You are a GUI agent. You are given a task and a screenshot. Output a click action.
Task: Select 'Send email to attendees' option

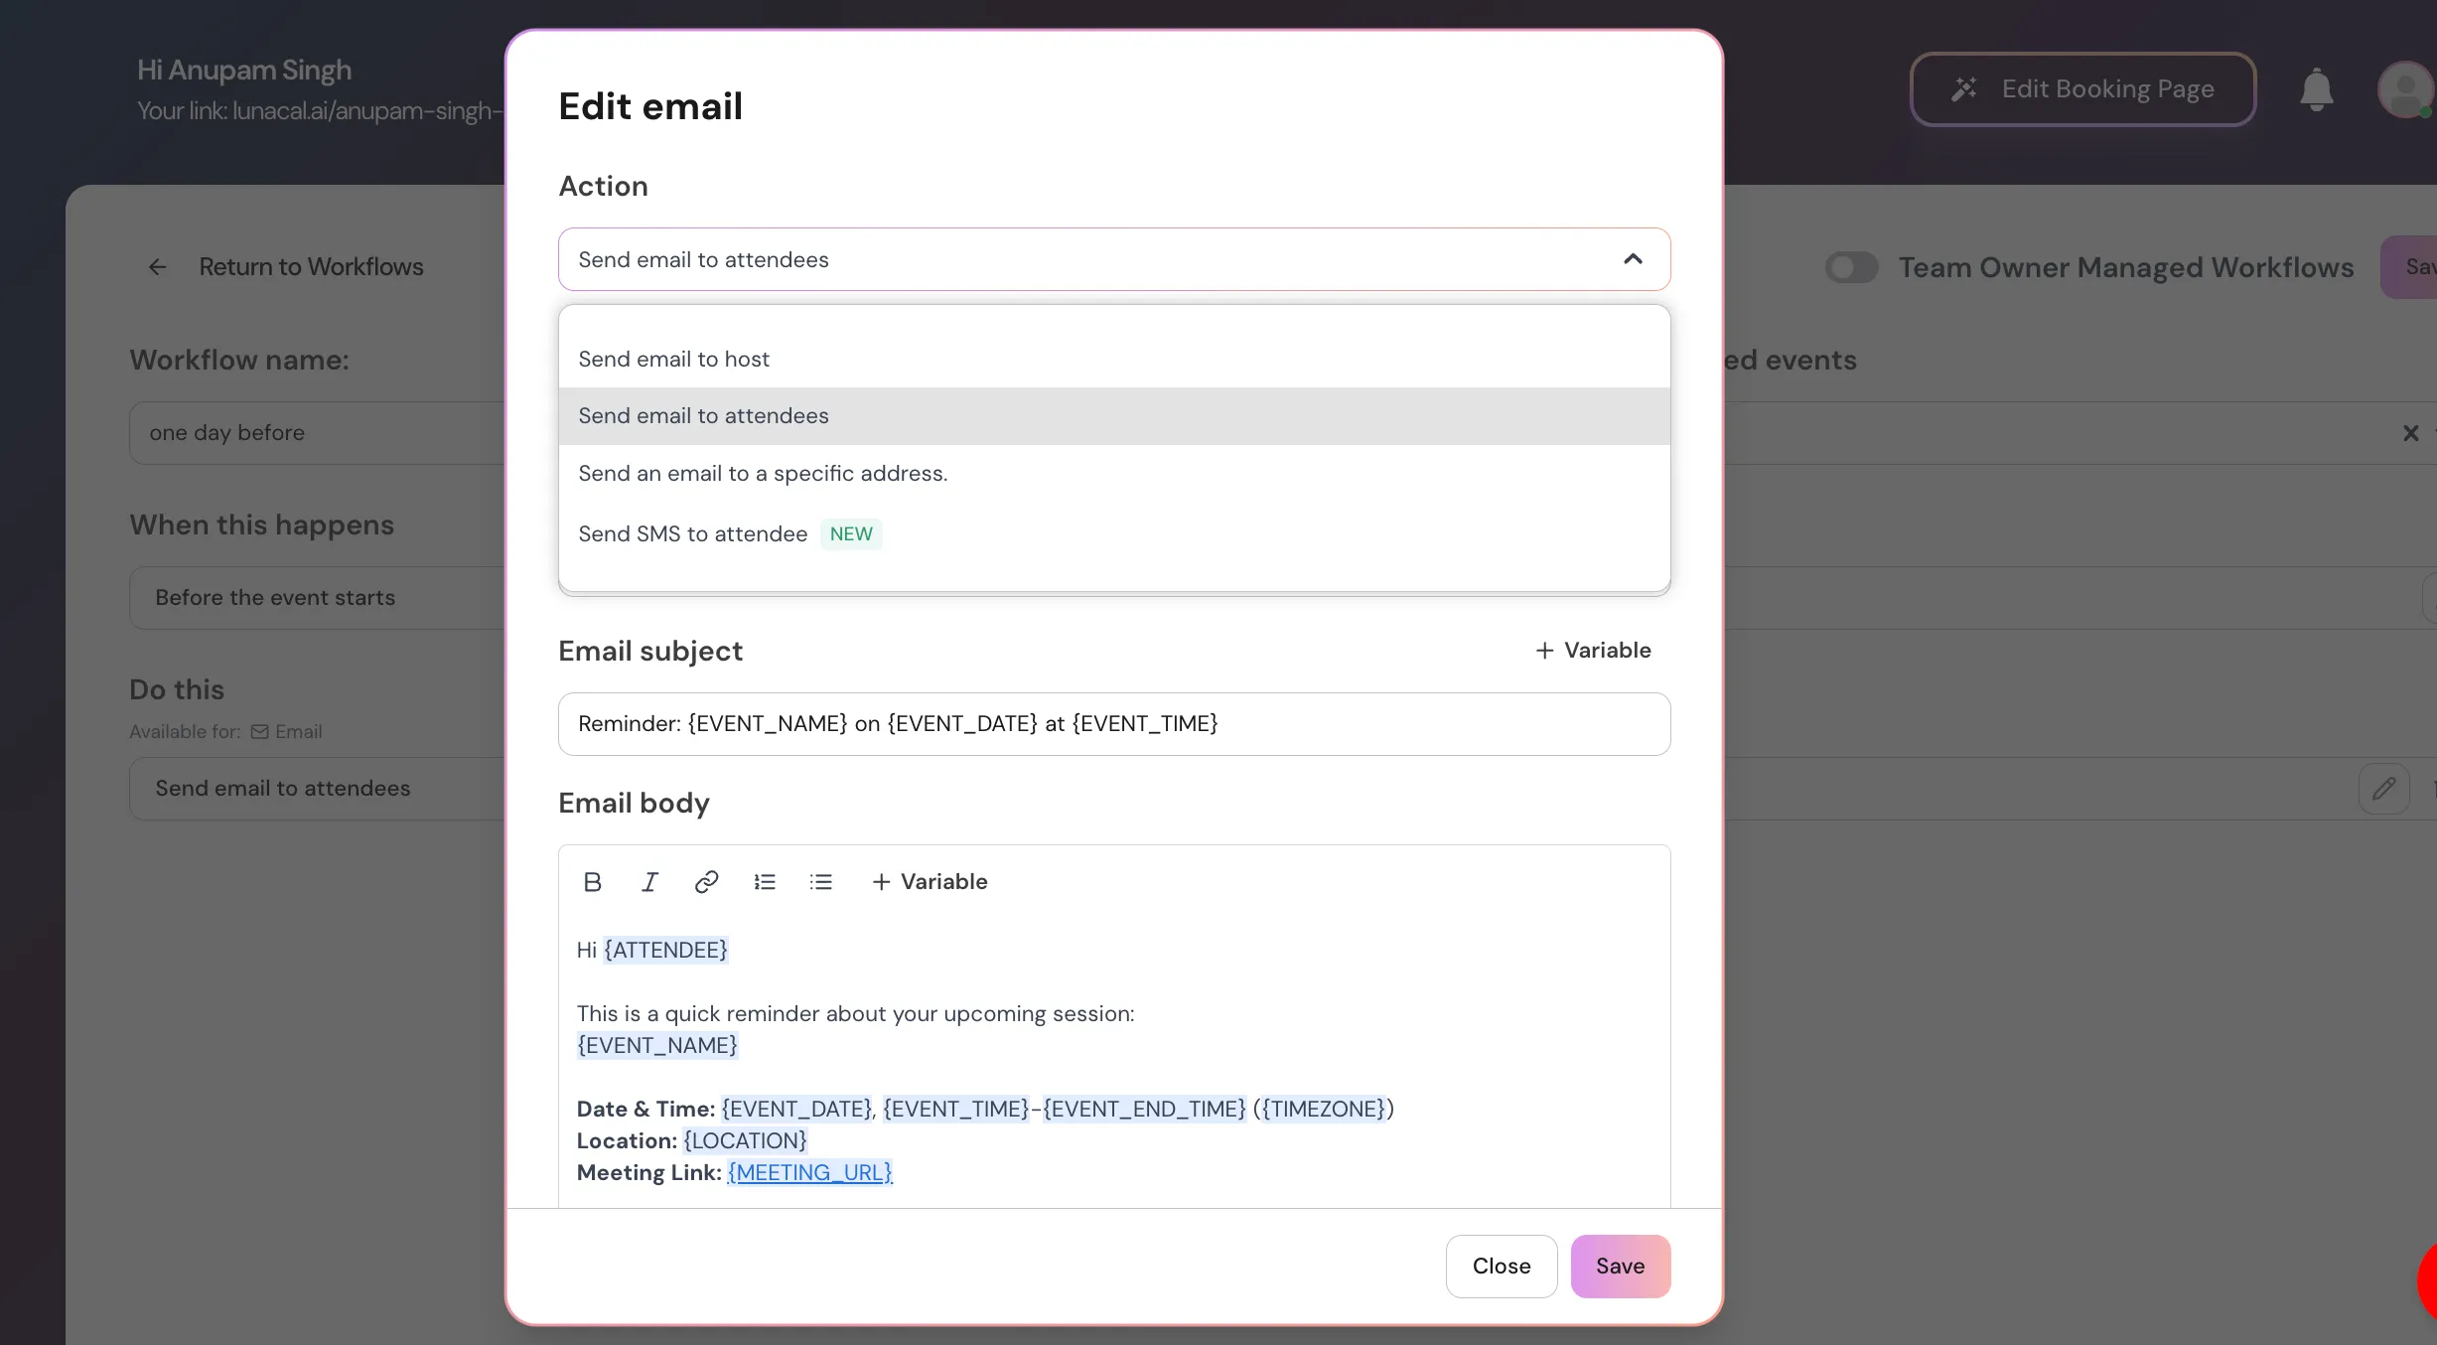pos(703,416)
